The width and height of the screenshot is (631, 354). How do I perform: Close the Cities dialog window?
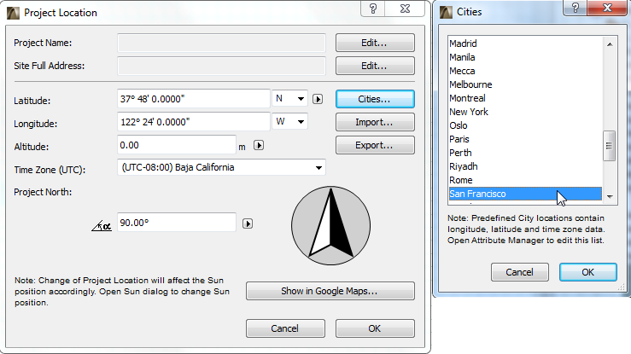[608, 8]
